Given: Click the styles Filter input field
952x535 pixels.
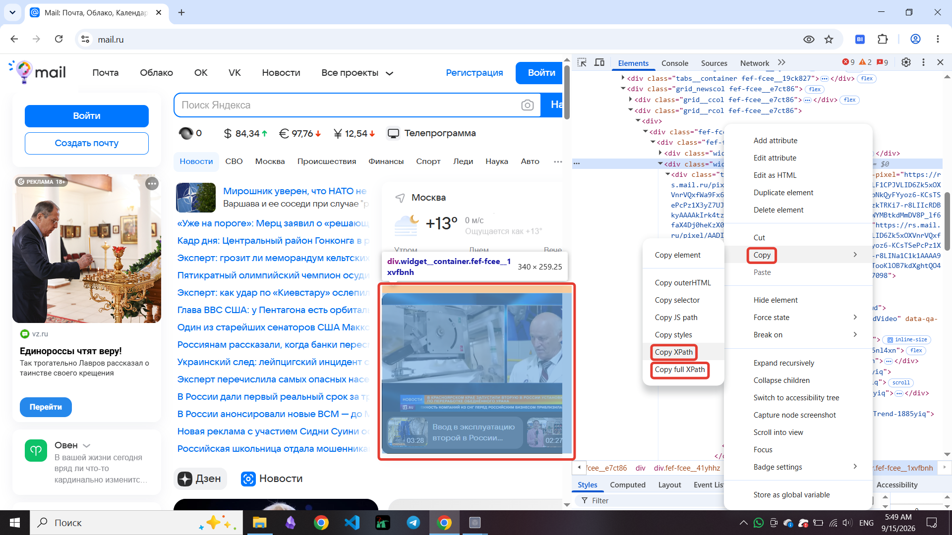Looking at the screenshot, I should 654,501.
